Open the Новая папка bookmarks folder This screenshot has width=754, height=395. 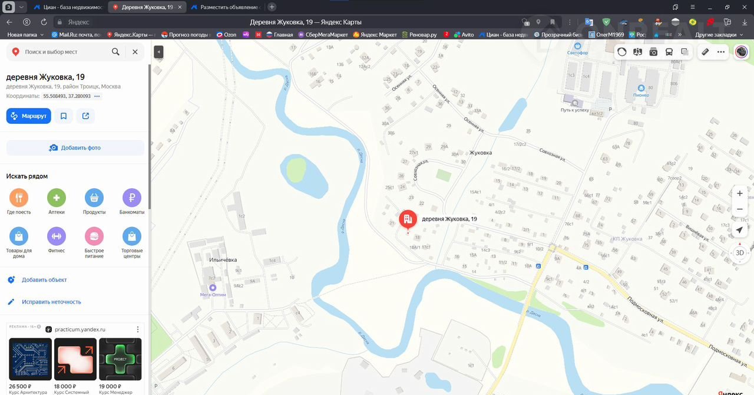tap(25, 35)
